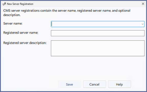Image resolution: width=147 pixels, height=92 pixels.
Task: Select the Registered server description text area
Action: pos(98,48)
